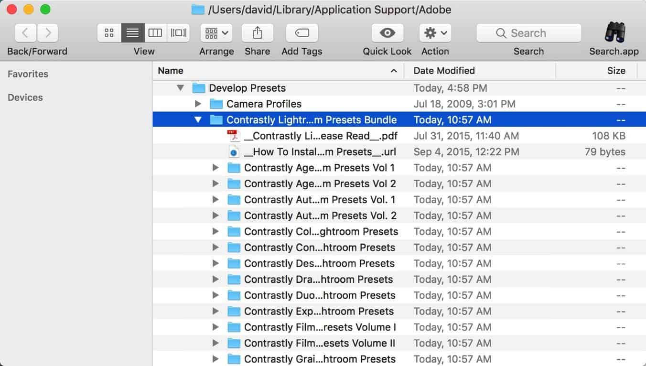Expand Contrastly Film…resets Volume I
Screen dimensions: 646x366
[x=215, y=327]
